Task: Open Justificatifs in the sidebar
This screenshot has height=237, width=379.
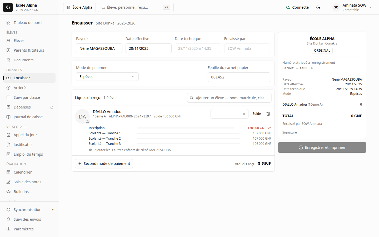Action: pos(29,145)
